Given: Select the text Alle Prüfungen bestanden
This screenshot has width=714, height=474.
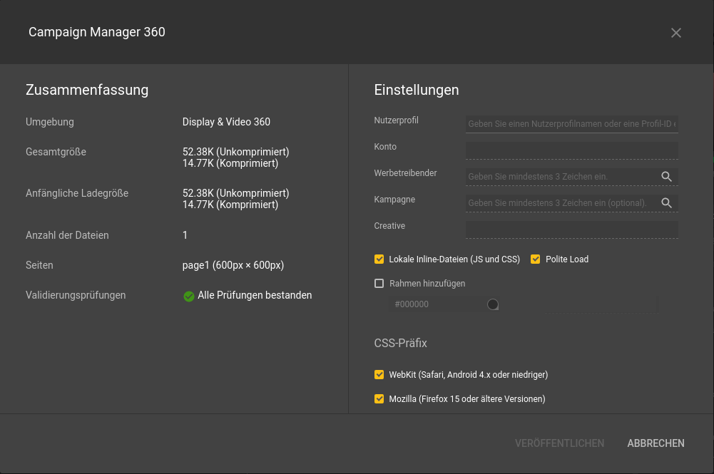Looking at the screenshot, I should click(x=254, y=295).
